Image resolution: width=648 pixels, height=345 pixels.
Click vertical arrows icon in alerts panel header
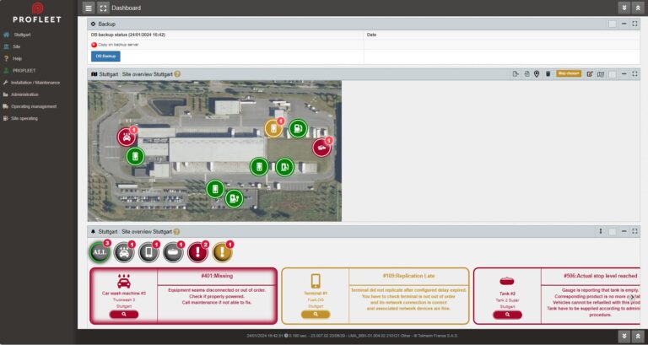coord(601,231)
